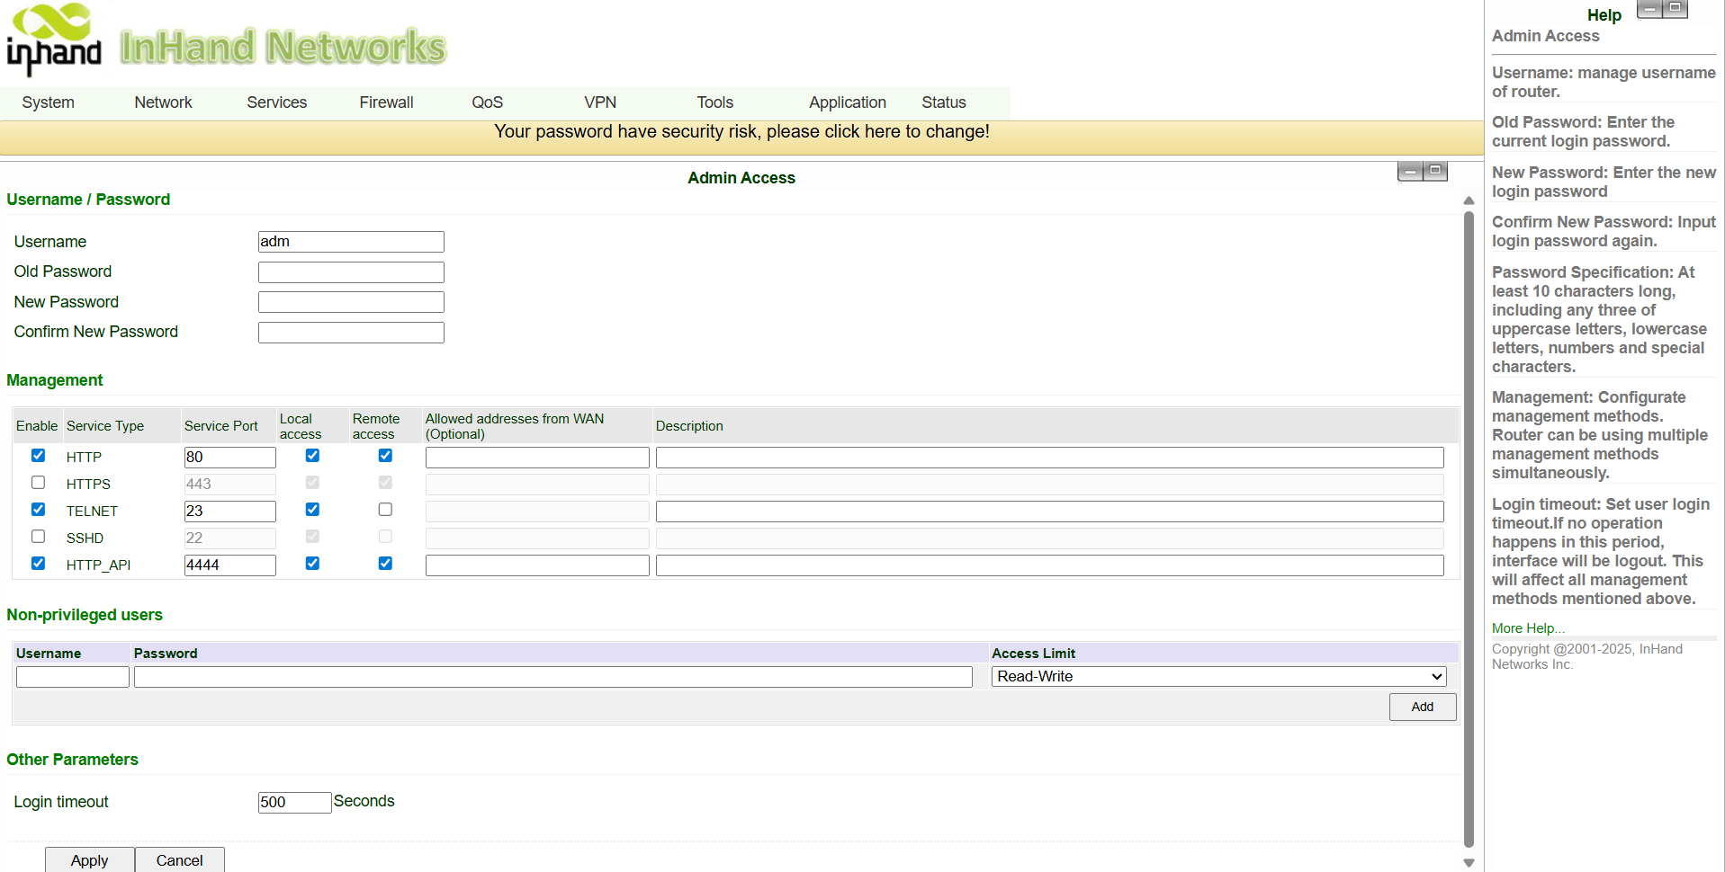Screen dimensions: 1725x872
Task: Click scroll up arrow of content pane
Action: click(1469, 200)
